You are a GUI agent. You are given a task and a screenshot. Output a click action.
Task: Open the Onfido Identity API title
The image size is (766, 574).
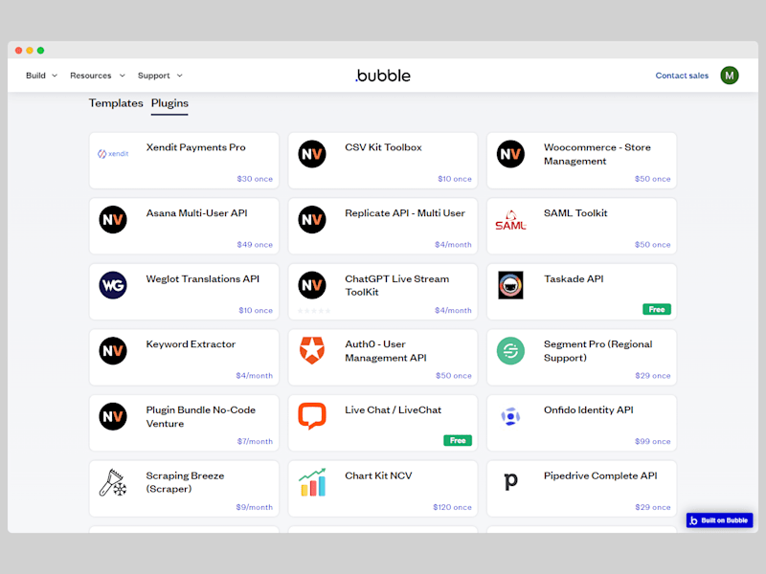588,410
